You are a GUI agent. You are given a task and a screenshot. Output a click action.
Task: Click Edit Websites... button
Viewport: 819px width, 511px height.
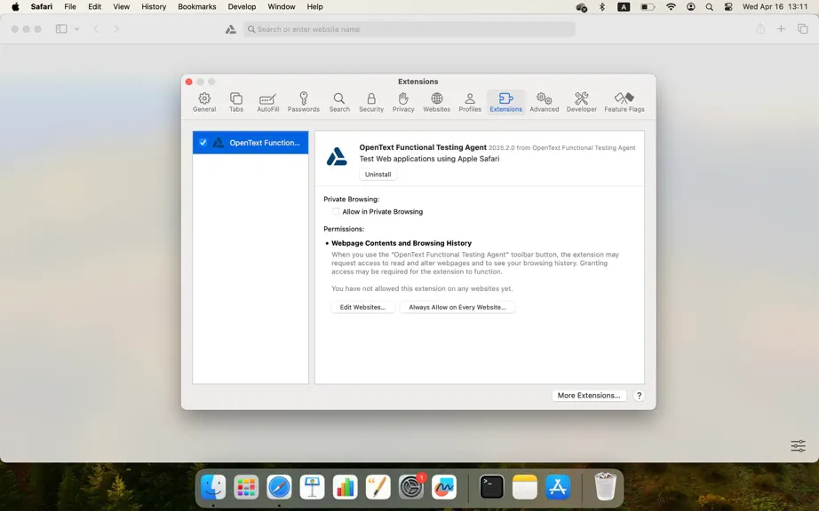tap(362, 307)
